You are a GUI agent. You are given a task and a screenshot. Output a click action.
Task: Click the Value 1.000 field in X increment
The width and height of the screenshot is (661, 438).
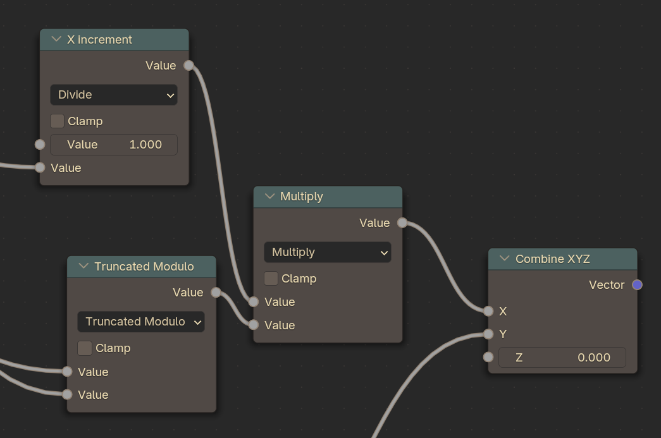114,144
